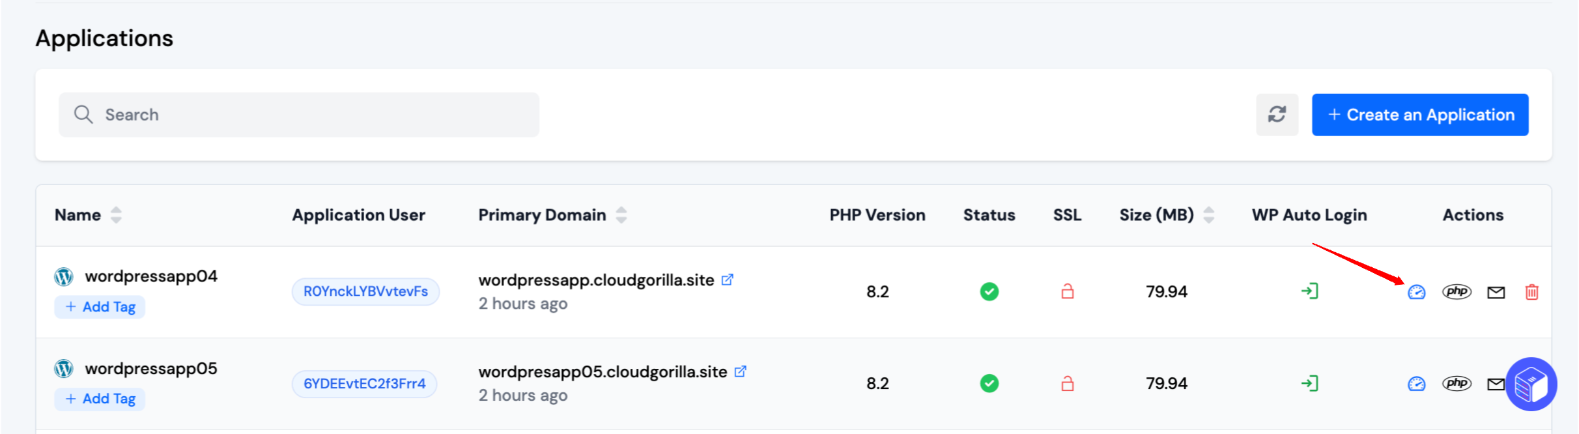The height and width of the screenshot is (434, 1579).
Task: Click the application user badge ROYnckLYBVvtevFs
Action: [365, 291]
